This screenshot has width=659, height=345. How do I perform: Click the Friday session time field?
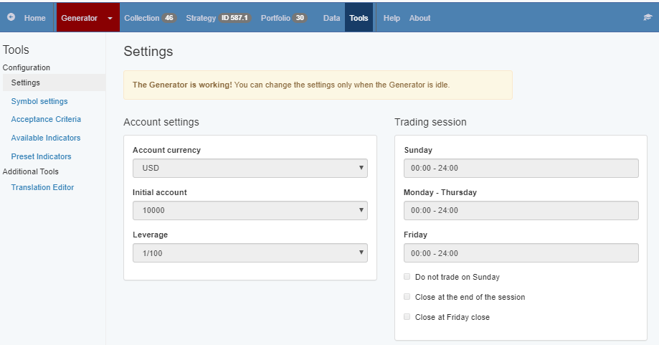click(x=521, y=253)
